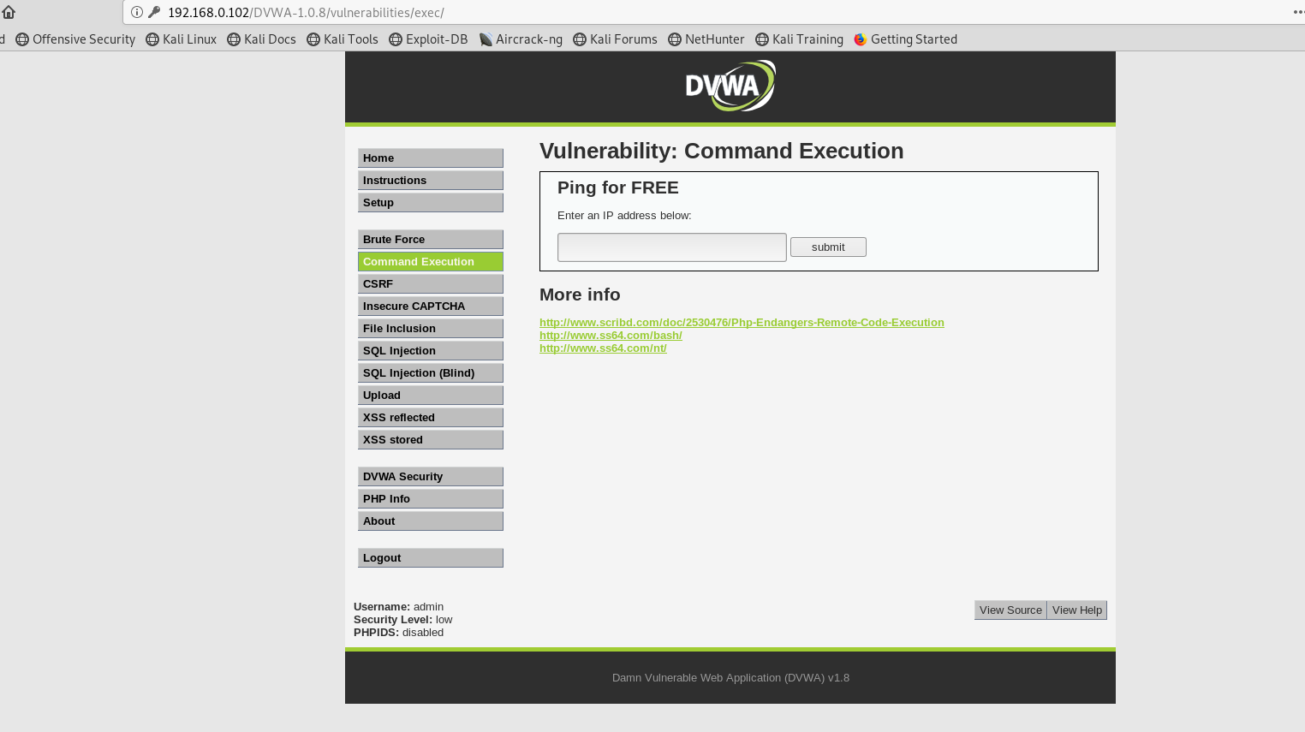The height and width of the screenshot is (732, 1305).
Task: Click inside the IP address input box
Action: click(672, 247)
